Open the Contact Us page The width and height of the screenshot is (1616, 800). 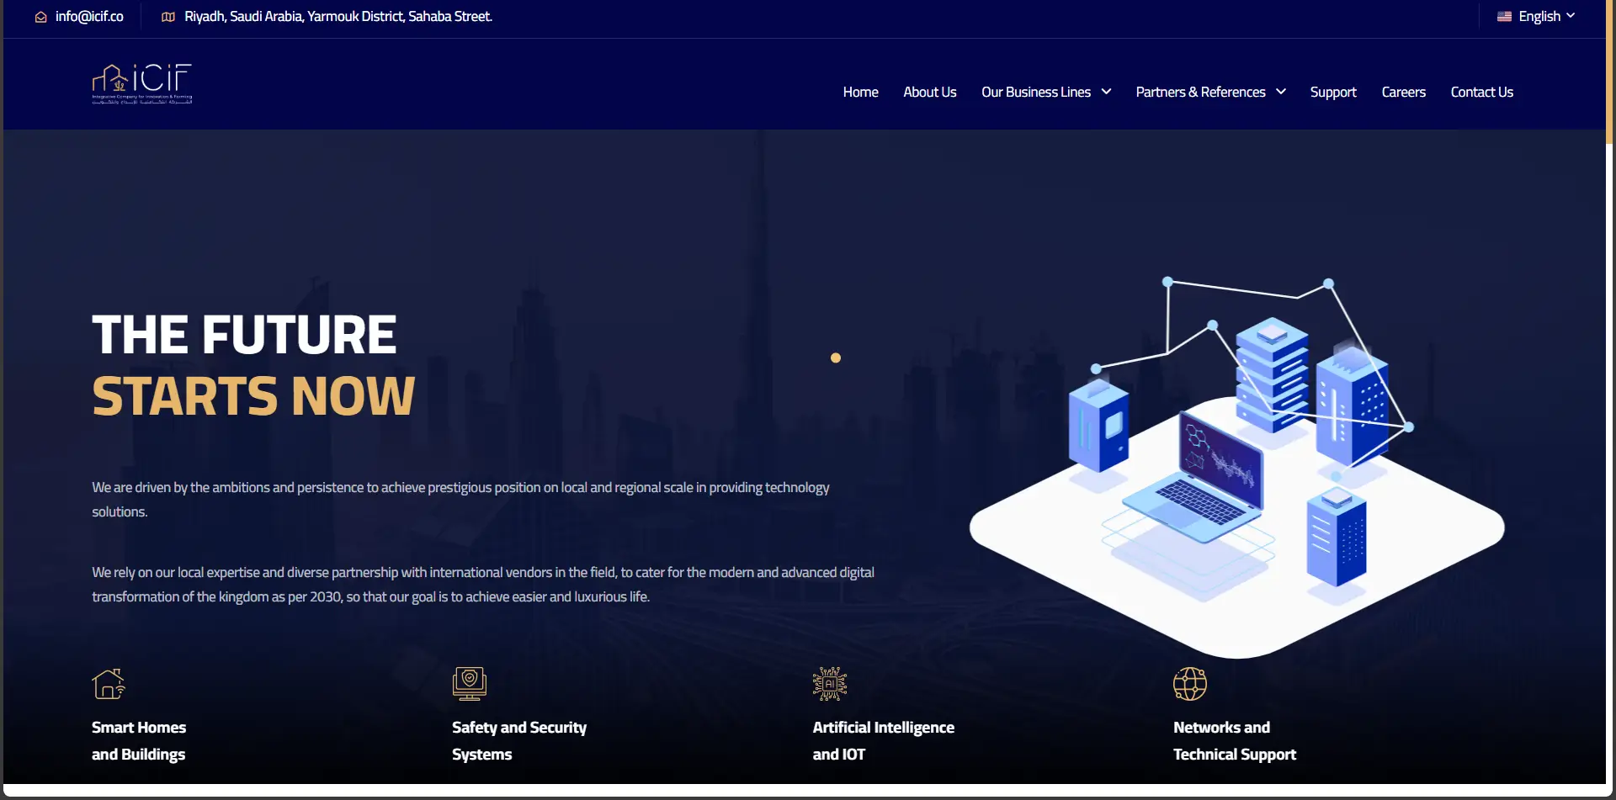coord(1481,93)
